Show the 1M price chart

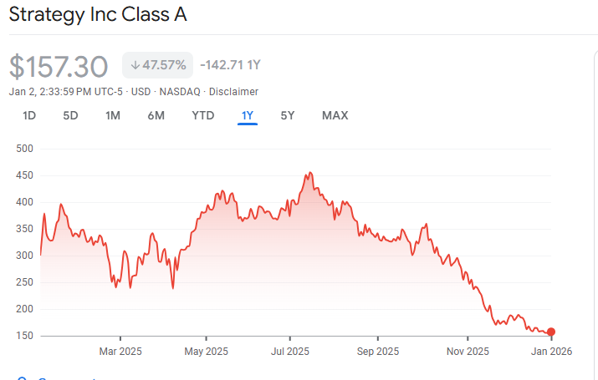(x=113, y=115)
